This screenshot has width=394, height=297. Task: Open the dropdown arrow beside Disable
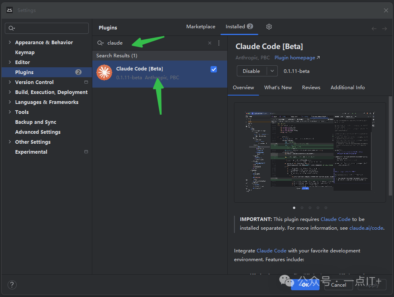coord(272,71)
